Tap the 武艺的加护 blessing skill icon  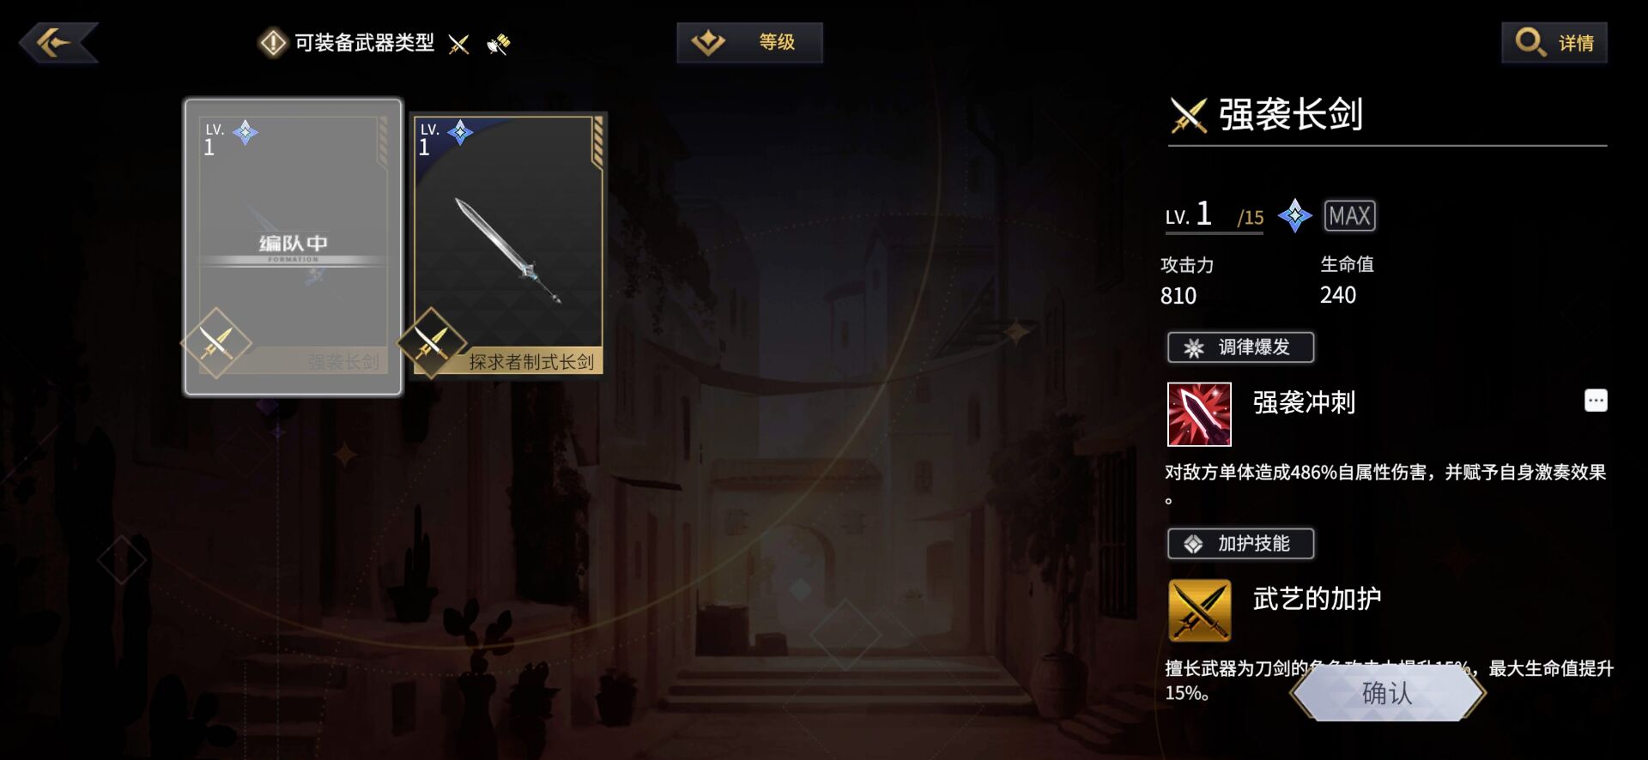click(x=1199, y=611)
